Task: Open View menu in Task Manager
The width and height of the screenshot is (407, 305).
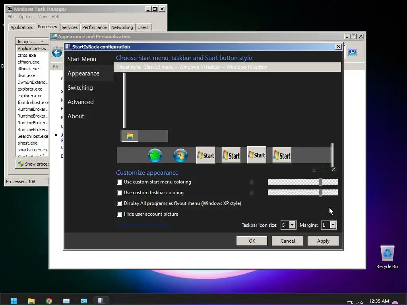Action: [x=43, y=17]
